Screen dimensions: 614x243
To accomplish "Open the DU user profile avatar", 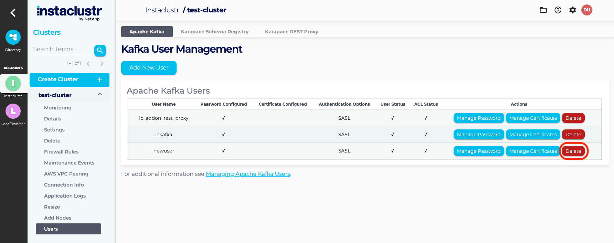I will pyautogui.click(x=587, y=10).
